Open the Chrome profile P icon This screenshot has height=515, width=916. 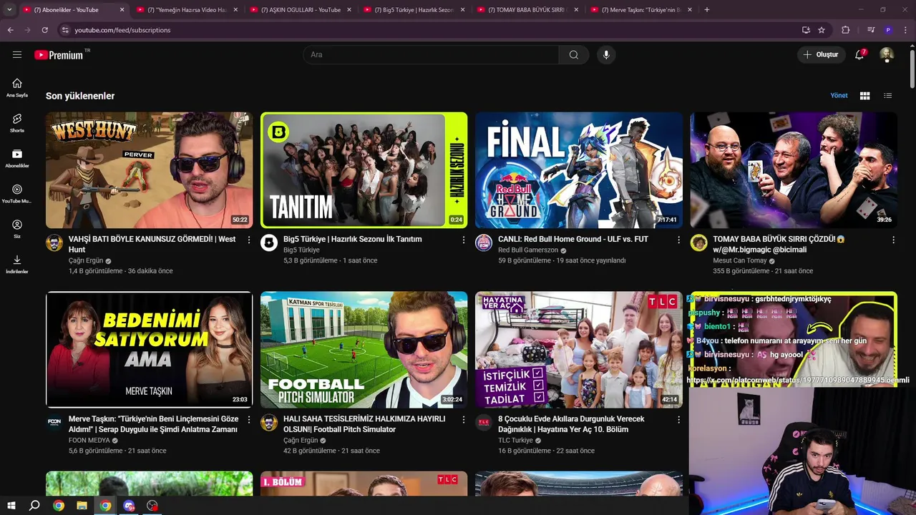point(888,30)
